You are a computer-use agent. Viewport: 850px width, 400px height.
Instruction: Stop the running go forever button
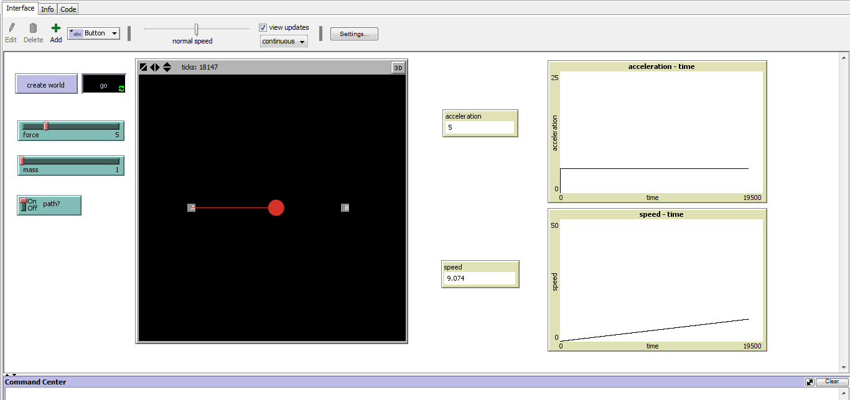pyautogui.click(x=104, y=84)
